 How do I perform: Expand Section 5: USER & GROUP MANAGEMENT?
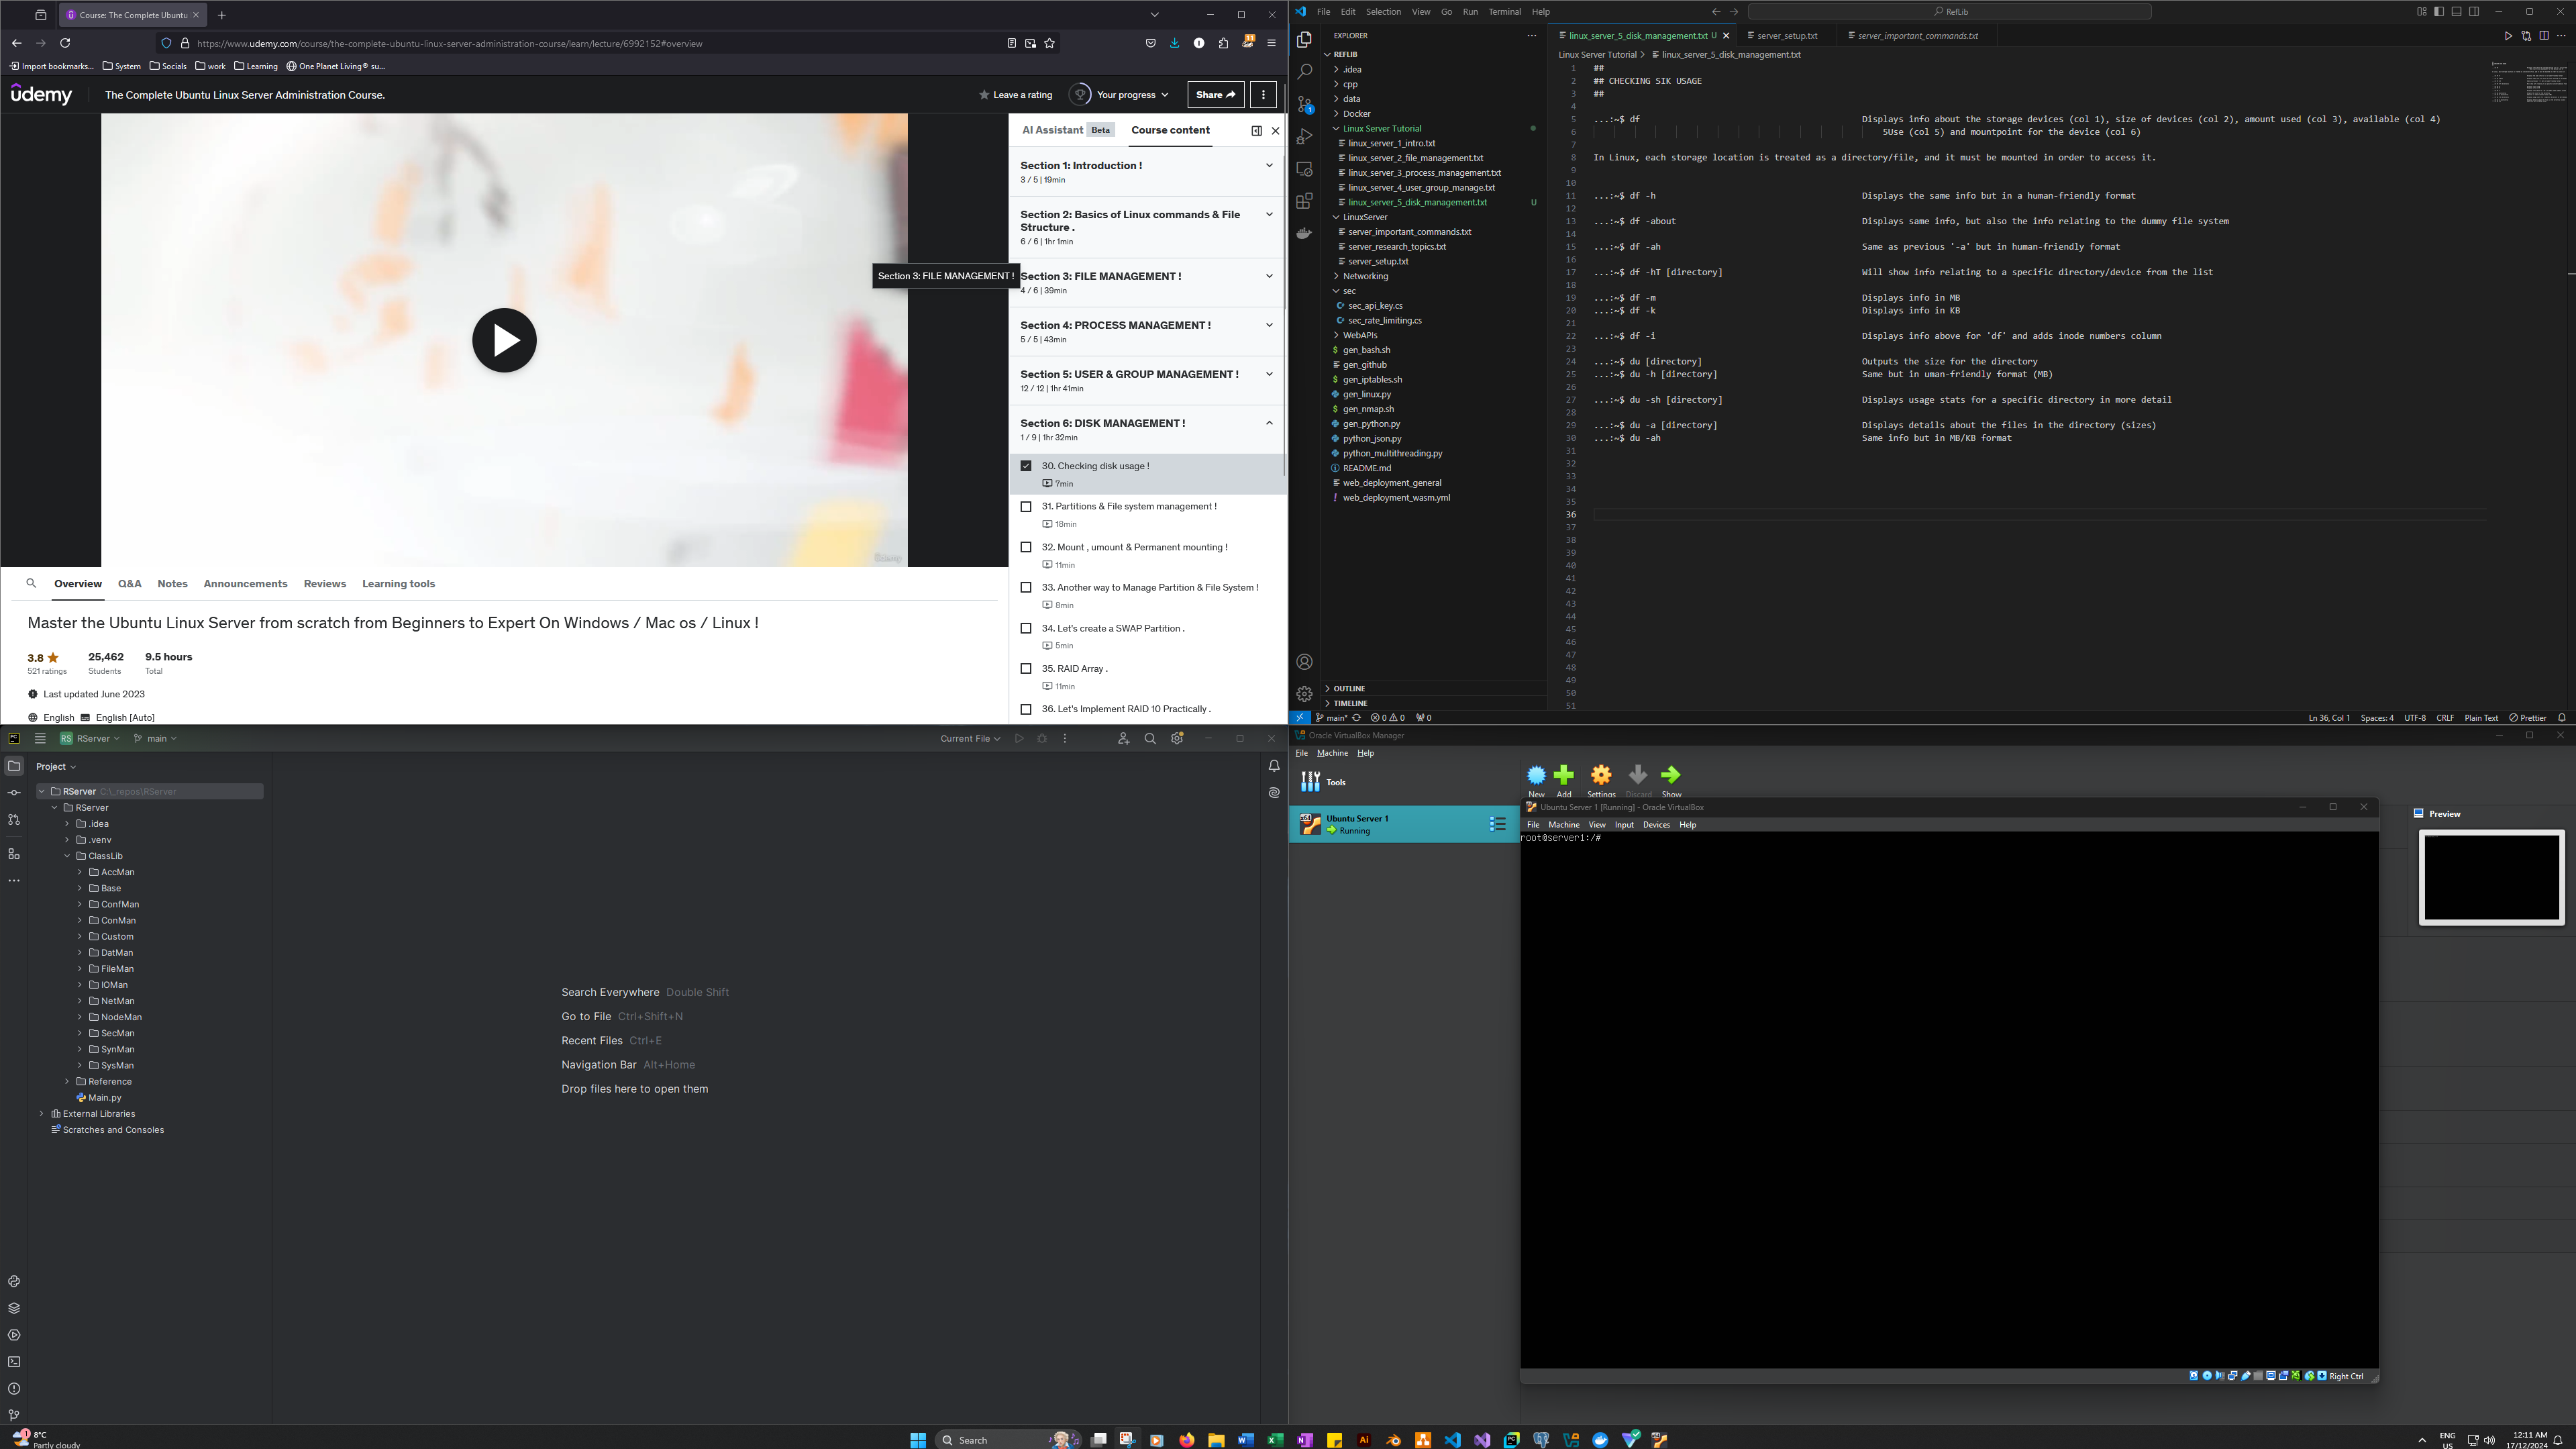(x=1147, y=381)
